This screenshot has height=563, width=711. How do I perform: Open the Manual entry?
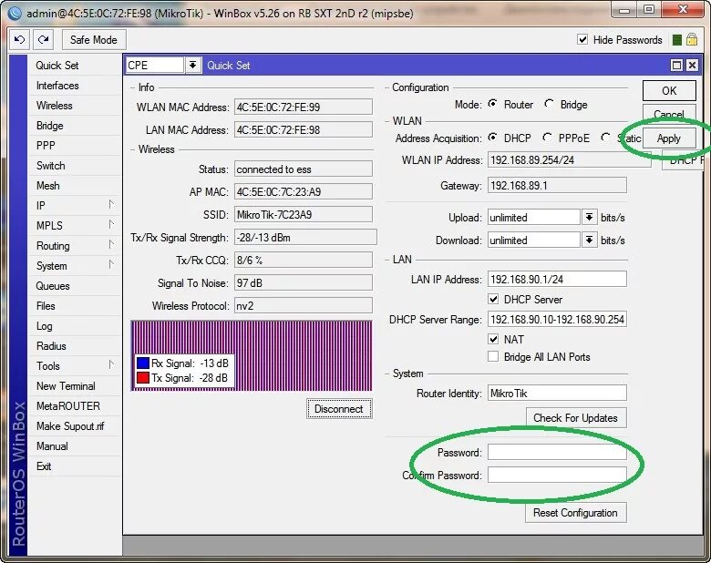pyautogui.click(x=75, y=446)
